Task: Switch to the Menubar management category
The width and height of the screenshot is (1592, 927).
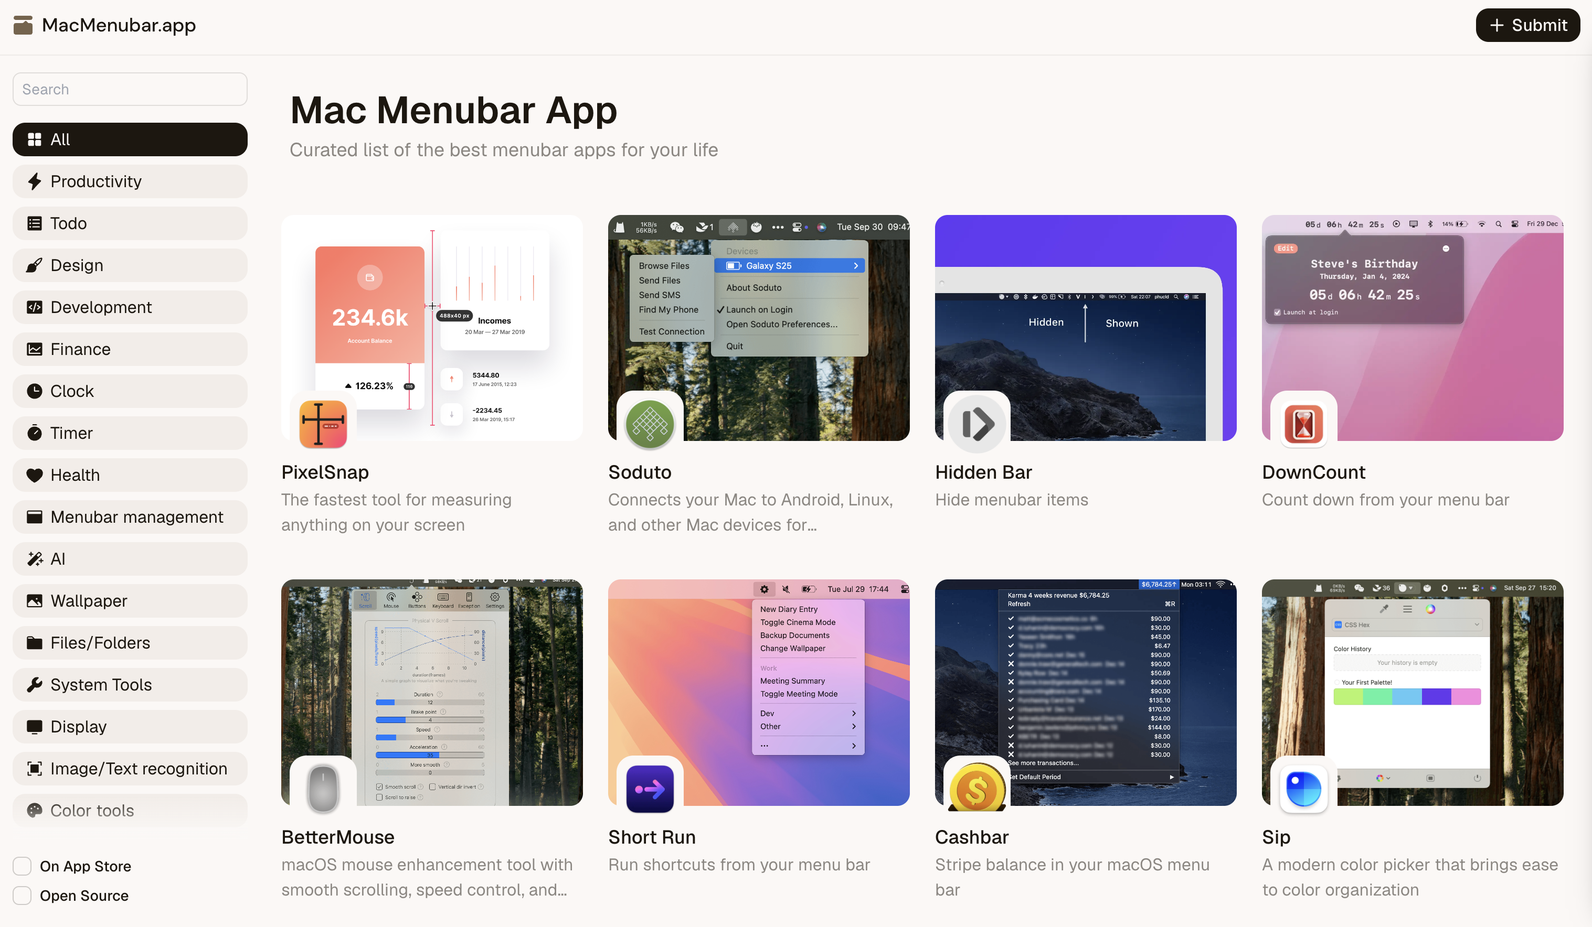Action: (130, 516)
